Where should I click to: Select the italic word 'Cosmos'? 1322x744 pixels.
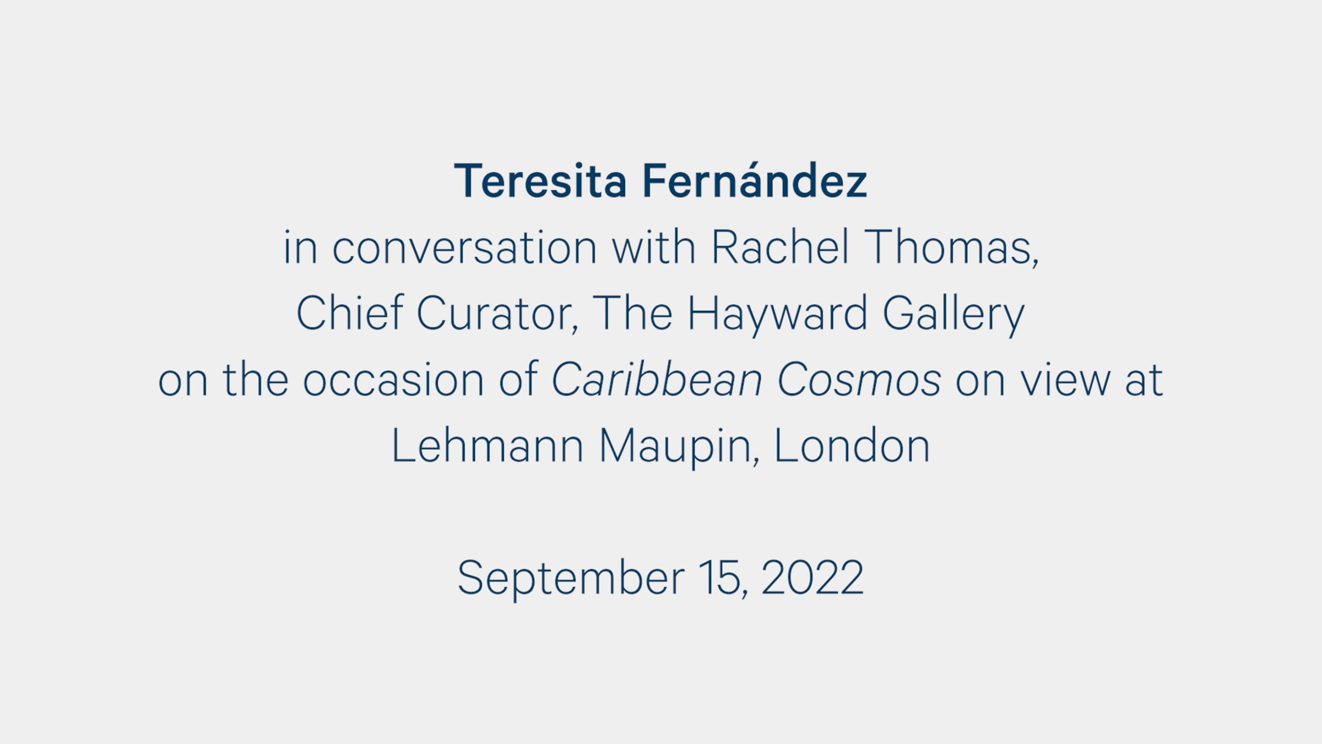(x=859, y=379)
